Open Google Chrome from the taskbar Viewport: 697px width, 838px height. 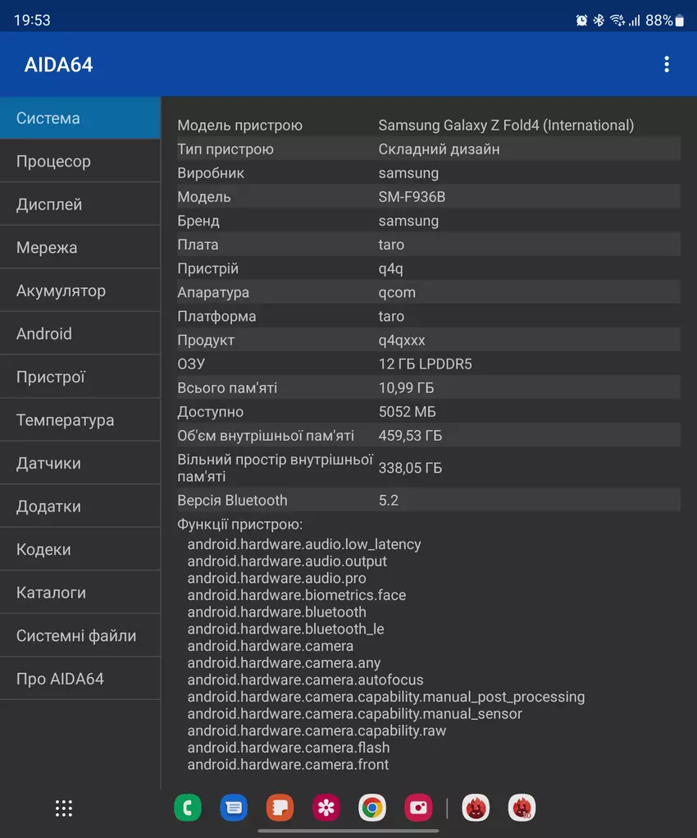[372, 808]
